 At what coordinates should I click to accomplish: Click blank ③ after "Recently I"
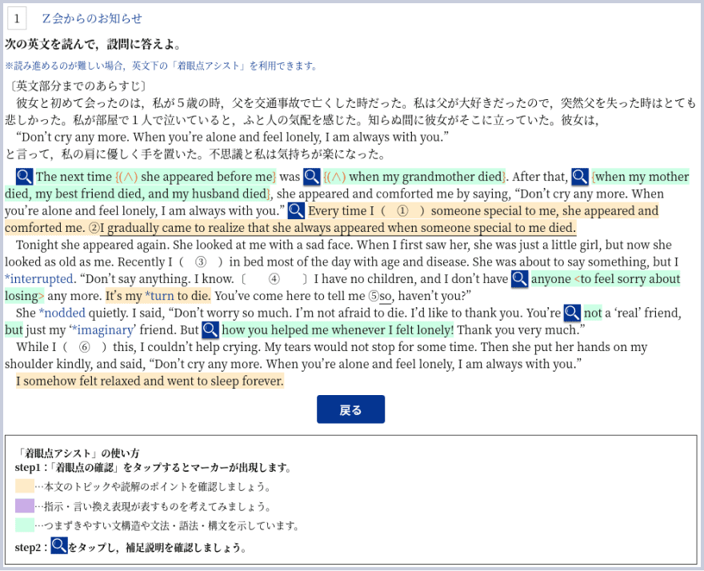tap(201, 262)
